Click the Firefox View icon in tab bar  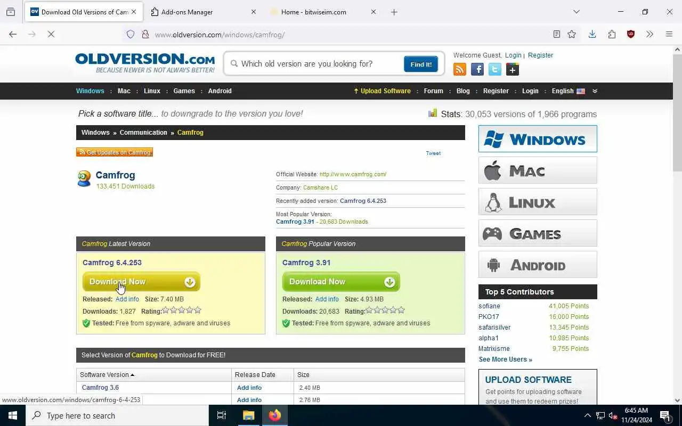click(11, 12)
